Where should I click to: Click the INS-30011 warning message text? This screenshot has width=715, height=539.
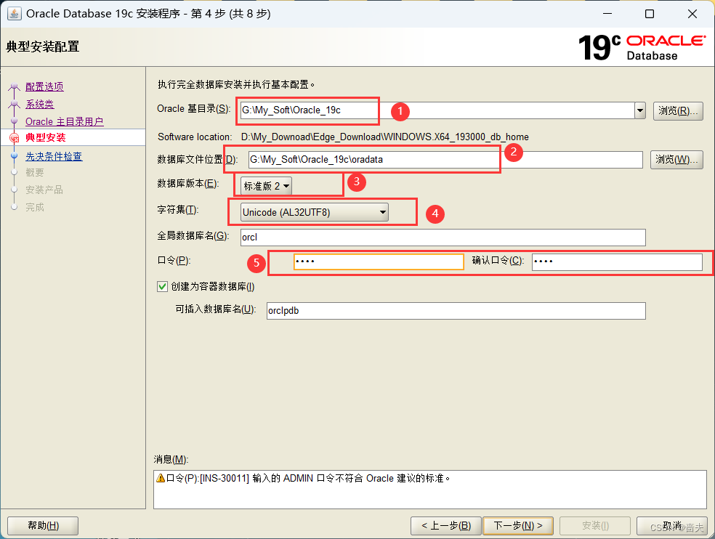308,478
